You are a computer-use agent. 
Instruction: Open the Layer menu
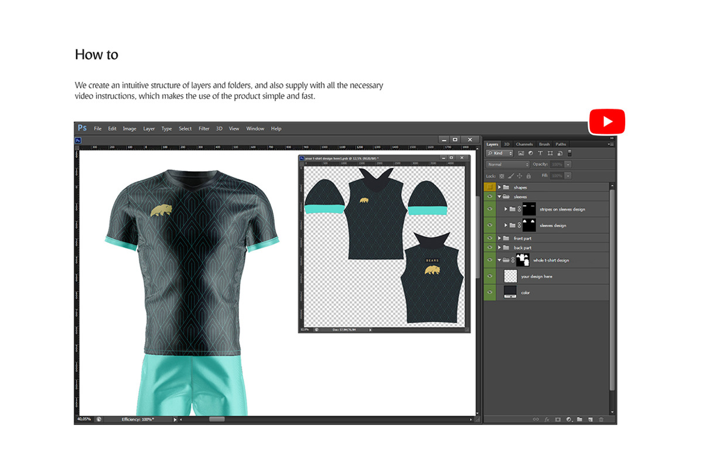[149, 128]
